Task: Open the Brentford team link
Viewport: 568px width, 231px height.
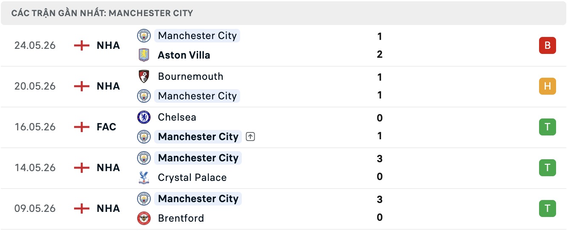Action: click(181, 218)
